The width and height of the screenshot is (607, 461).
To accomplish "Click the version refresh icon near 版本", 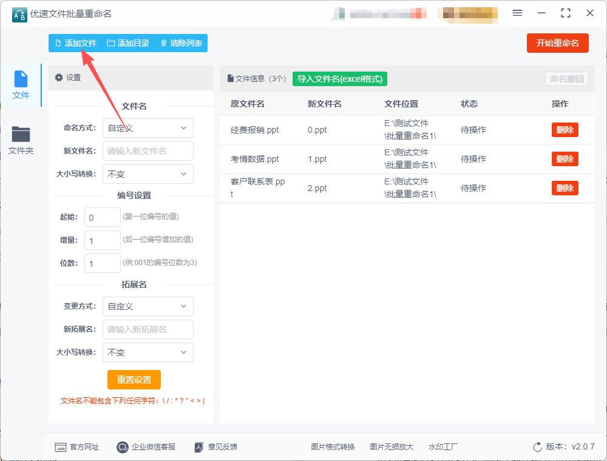I will 537,447.
